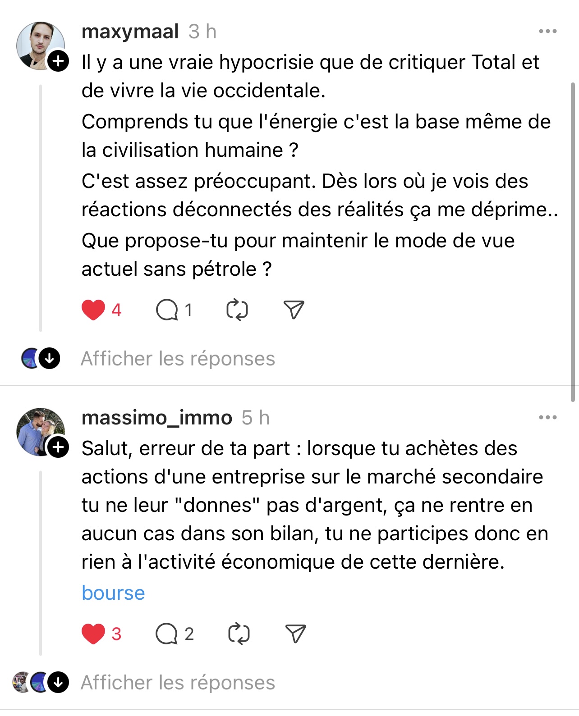Repost massimo_immo's thread with the repost icon
Viewport: 579px width, 716px height.
[239, 634]
